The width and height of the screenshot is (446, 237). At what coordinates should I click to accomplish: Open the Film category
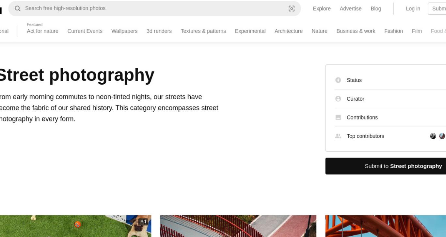[417, 31]
